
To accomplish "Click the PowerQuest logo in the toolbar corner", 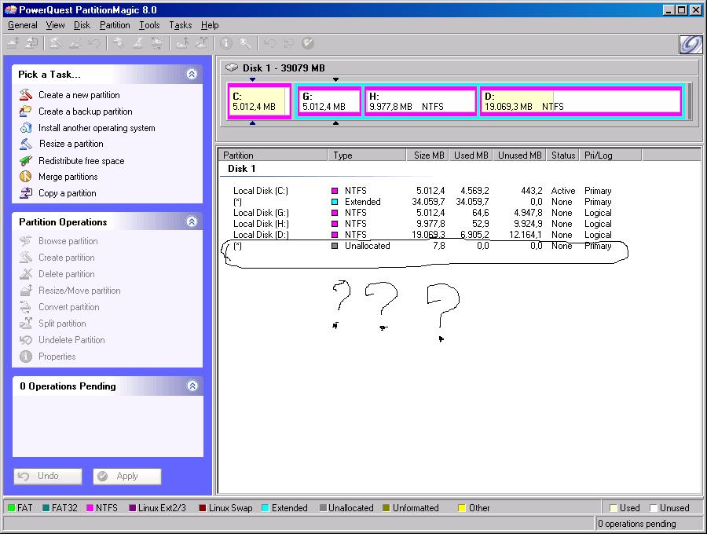I will (691, 44).
